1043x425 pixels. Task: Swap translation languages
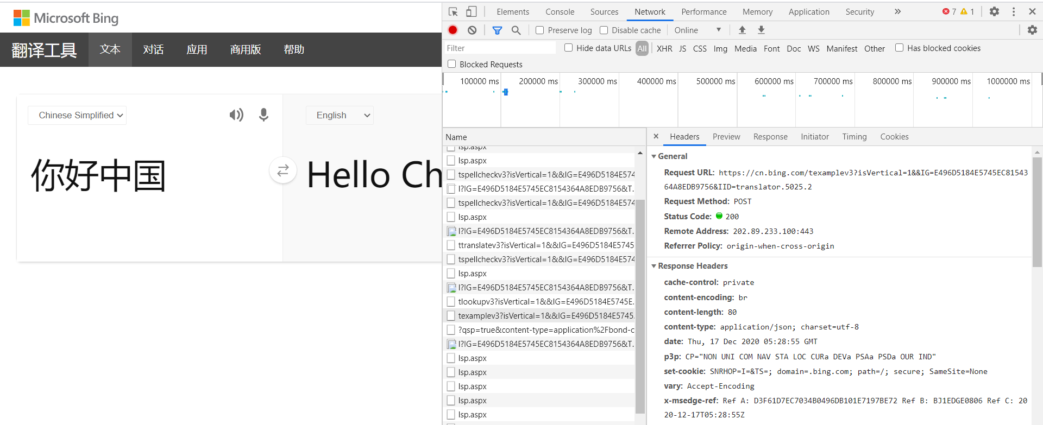pyautogui.click(x=283, y=170)
